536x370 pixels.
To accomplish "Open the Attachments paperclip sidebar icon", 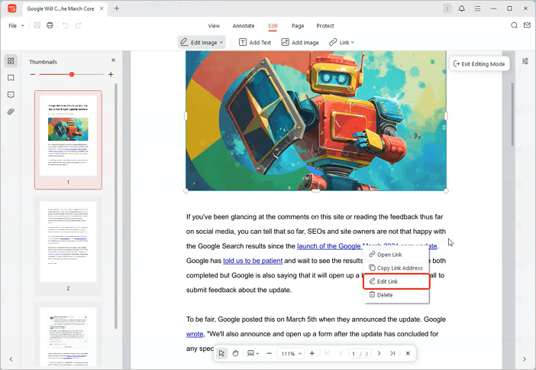I will [x=11, y=112].
